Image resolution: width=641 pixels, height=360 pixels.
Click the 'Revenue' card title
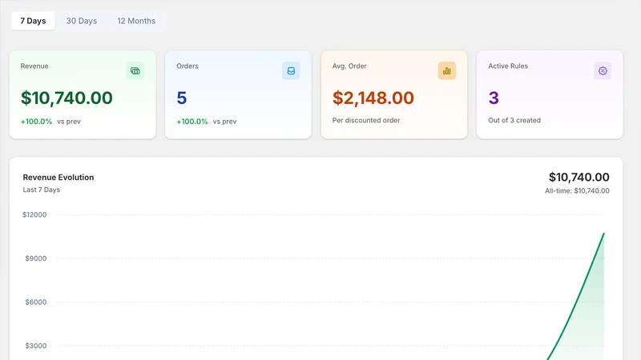pos(34,66)
